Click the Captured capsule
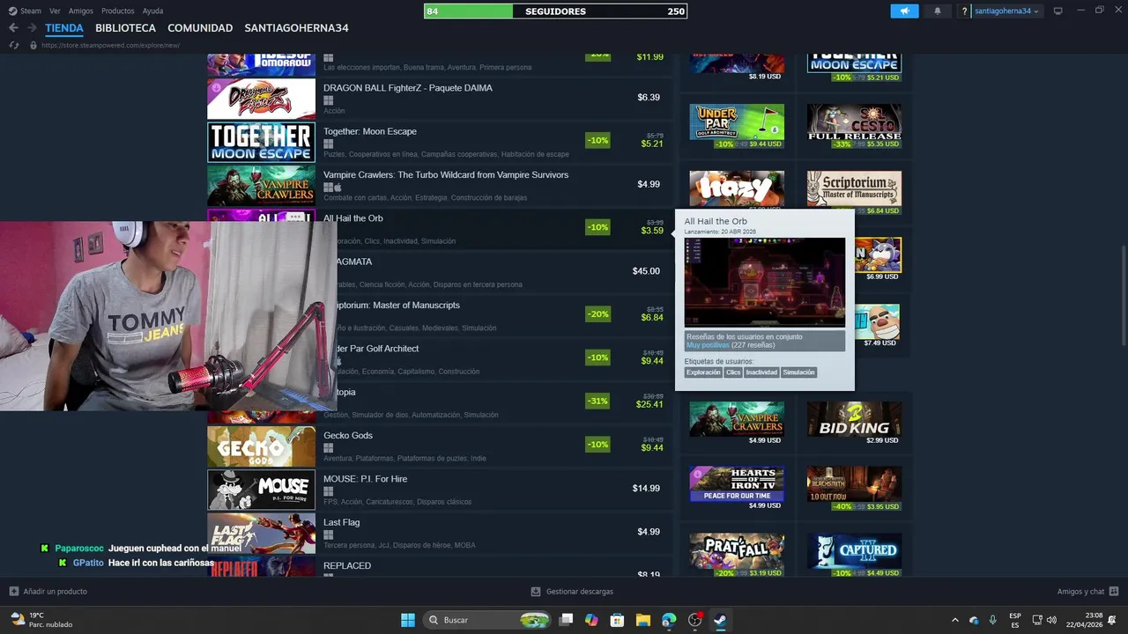This screenshot has height=634, width=1128. 855,550
